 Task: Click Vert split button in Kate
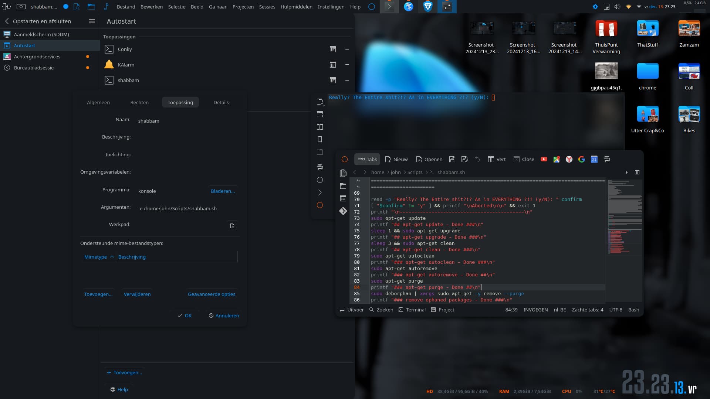click(497, 159)
